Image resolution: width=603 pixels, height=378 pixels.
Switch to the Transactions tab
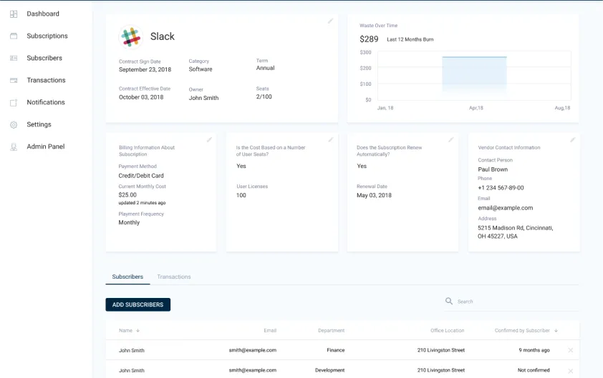coord(174,277)
